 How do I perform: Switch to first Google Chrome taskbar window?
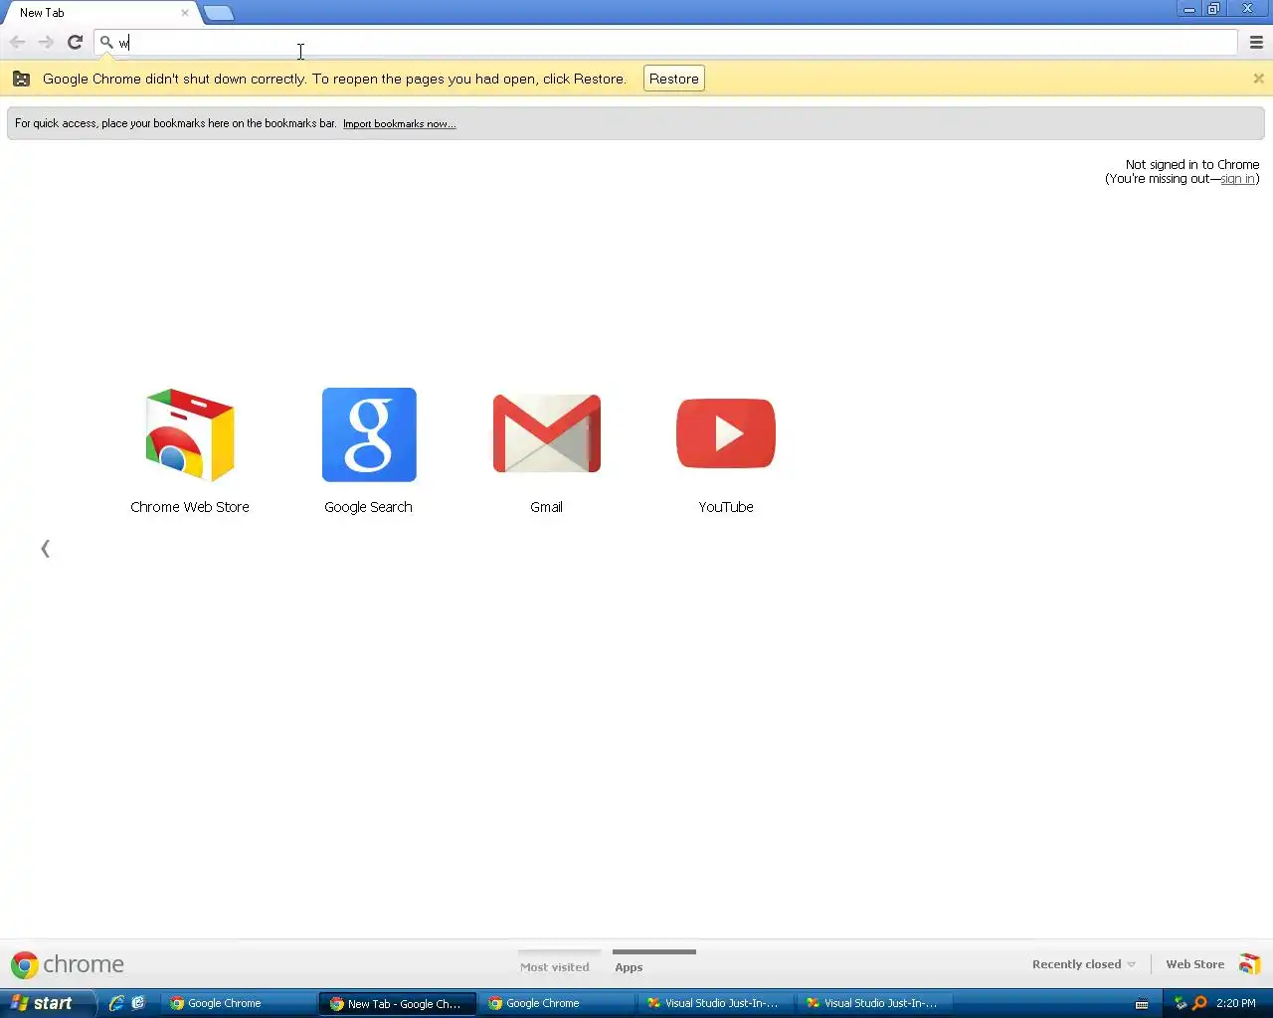coord(239,1003)
